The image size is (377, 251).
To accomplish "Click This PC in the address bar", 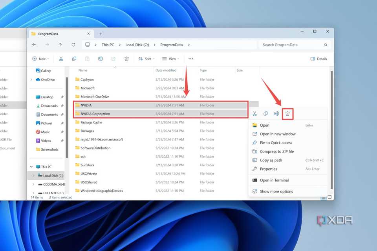I will 108,45.
